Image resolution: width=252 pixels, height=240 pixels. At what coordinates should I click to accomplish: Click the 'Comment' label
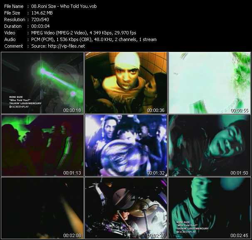coord(14,46)
